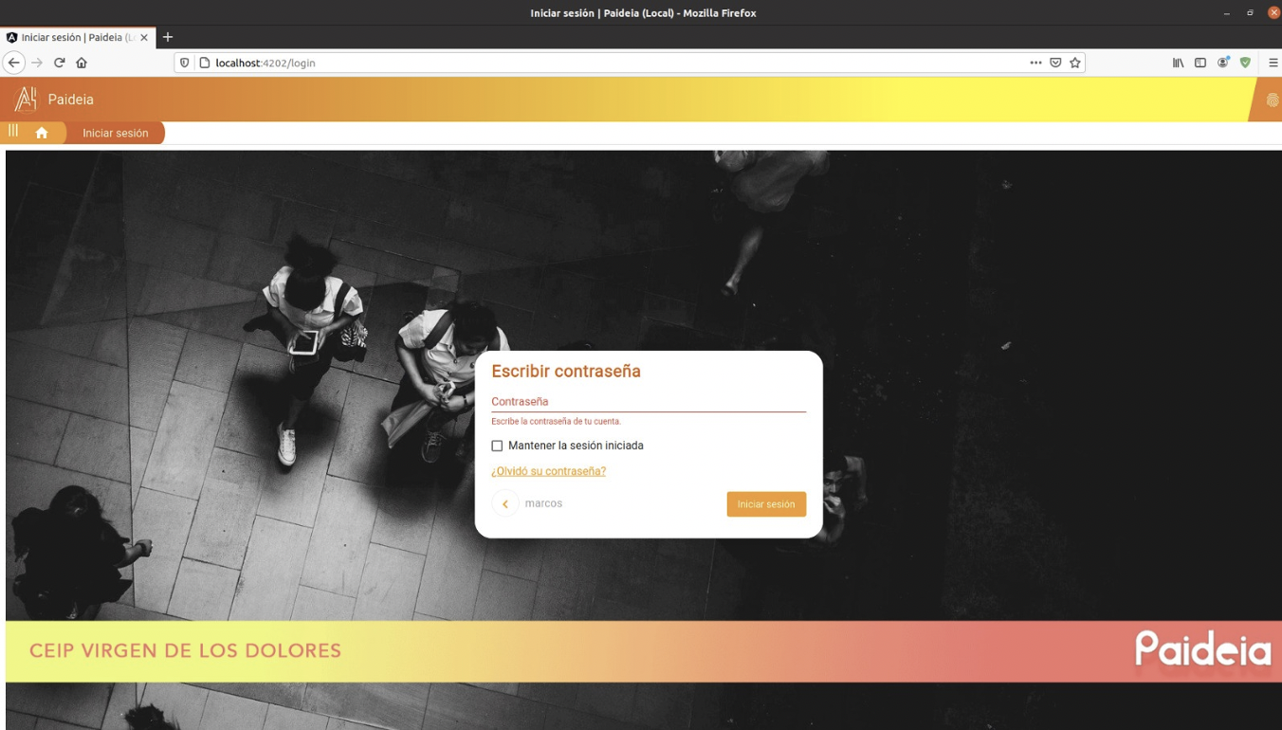Click the green shield extension icon
The height and width of the screenshot is (730, 1282).
[1246, 63]
